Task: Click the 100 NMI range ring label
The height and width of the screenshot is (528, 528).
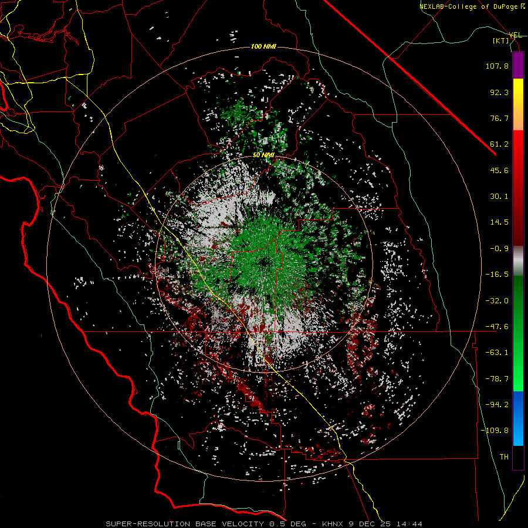Action: coord(263,46)
